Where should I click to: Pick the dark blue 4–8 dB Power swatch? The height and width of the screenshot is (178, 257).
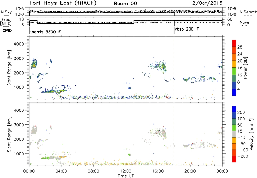[234, 85]
